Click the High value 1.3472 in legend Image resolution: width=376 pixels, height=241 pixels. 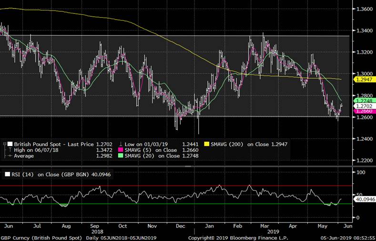pyautogui.click(x=104, y=150)
